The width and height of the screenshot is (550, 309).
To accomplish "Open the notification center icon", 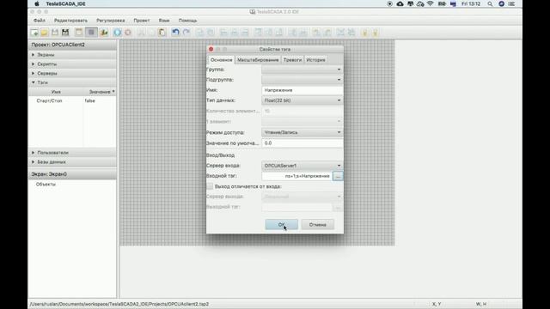I will 512,3.
